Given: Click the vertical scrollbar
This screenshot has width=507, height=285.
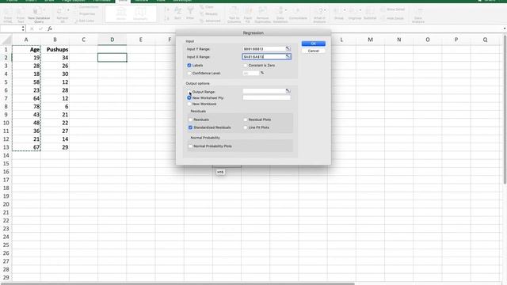Looking at the screenshot, I should (x=505, y=110).
